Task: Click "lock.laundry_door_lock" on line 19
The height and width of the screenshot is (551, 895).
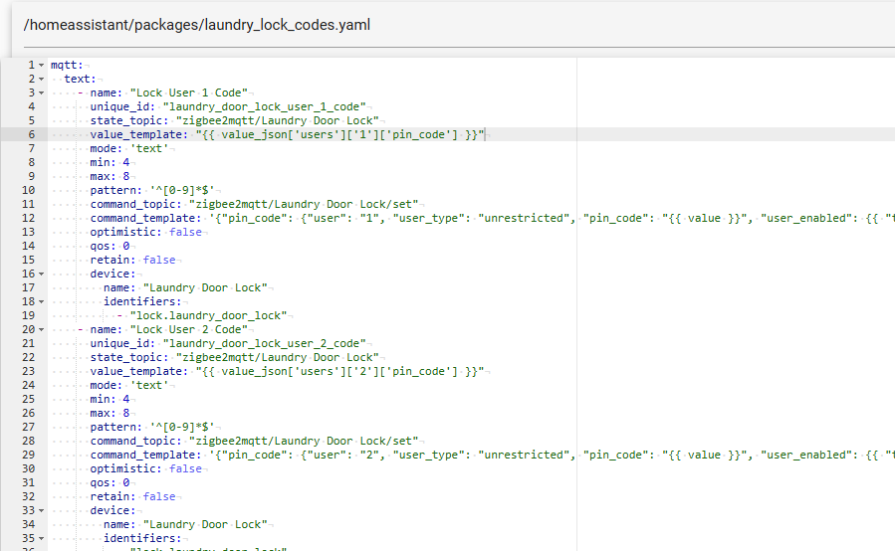Action: coord(208,315)
